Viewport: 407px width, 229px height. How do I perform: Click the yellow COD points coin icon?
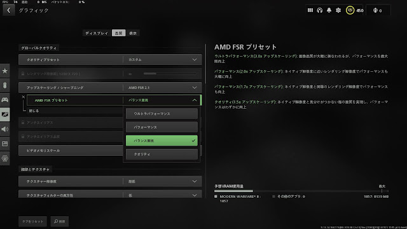pyautogui.click(x=350, y=10)
